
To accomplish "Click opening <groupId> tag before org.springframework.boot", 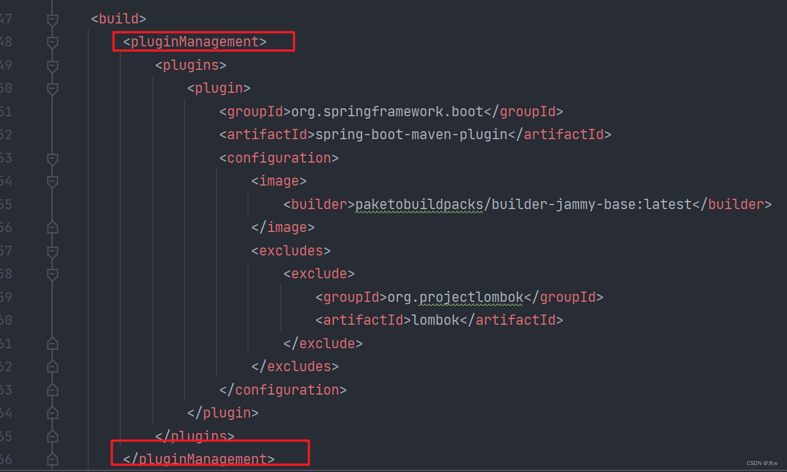I will click(x=255, y=112).
